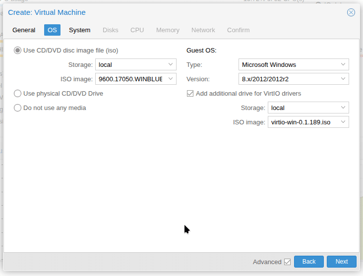Click into the 9600.17050.WINBLUE ISO field
Screen dimensions: 363x276
(x=130, y=79)
